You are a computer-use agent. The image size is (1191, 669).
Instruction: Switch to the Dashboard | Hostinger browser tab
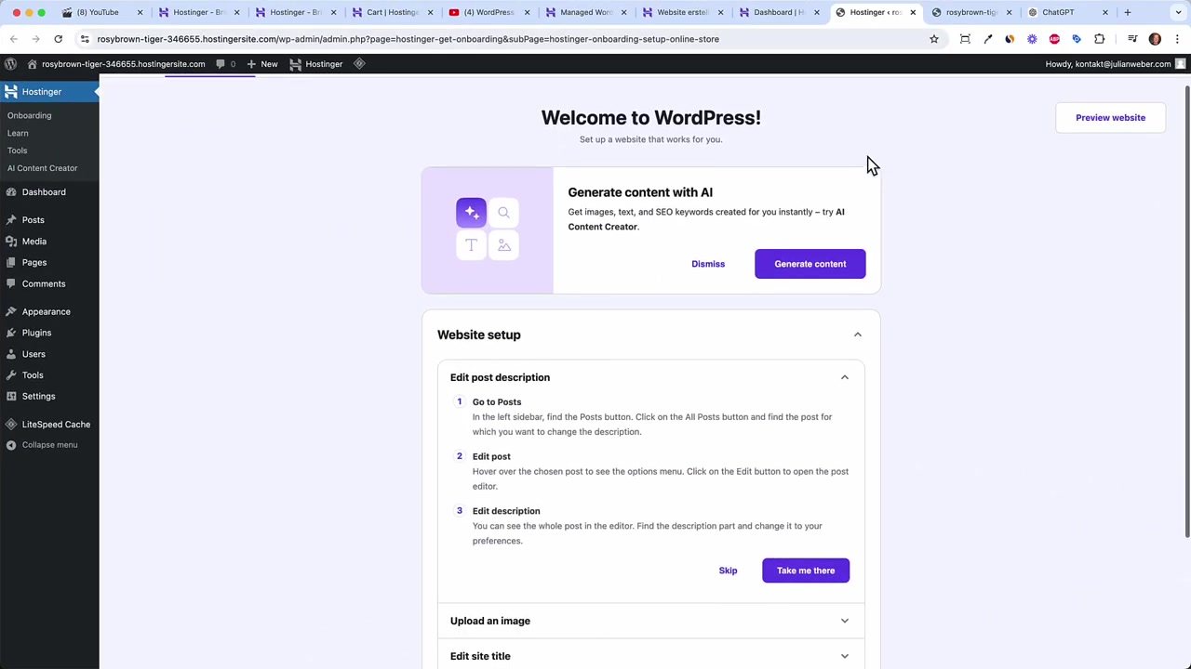coord(779,12)
